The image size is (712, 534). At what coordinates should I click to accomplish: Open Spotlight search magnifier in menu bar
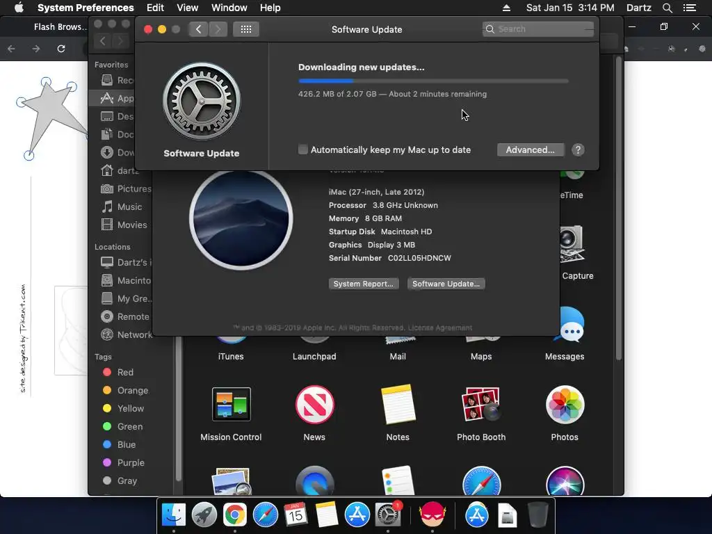(x=667, y=8)
